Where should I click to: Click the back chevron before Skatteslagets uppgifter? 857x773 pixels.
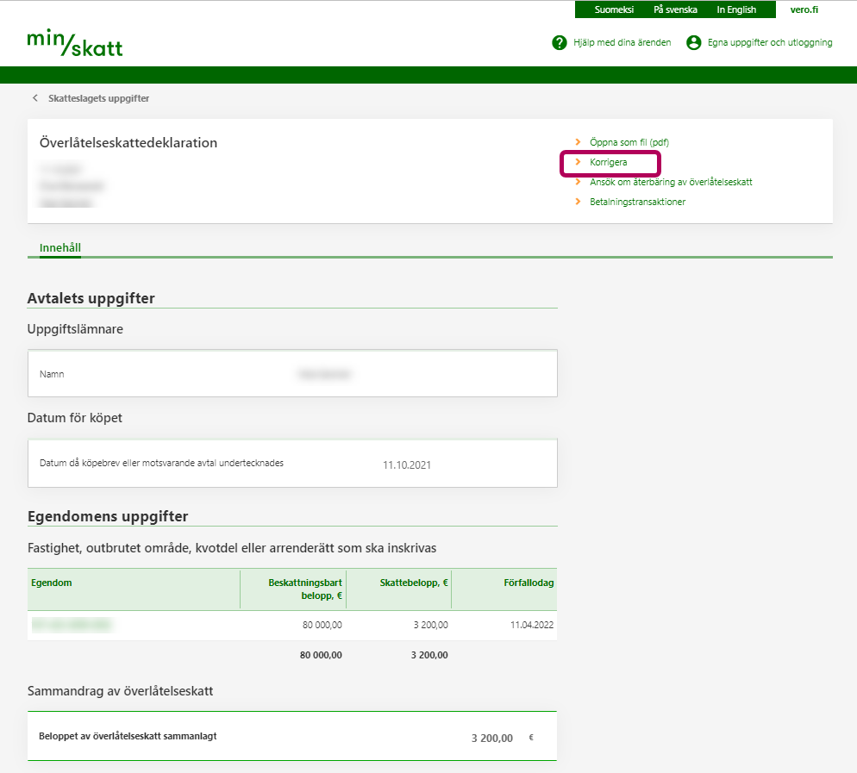point(35,98)
